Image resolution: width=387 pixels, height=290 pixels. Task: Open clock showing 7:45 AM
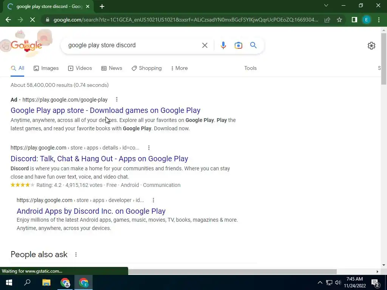click(354, 282)
